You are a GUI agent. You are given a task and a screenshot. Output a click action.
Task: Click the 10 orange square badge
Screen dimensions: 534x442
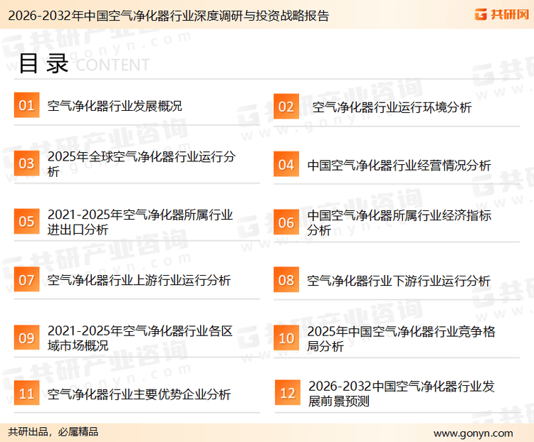(286, 338)
